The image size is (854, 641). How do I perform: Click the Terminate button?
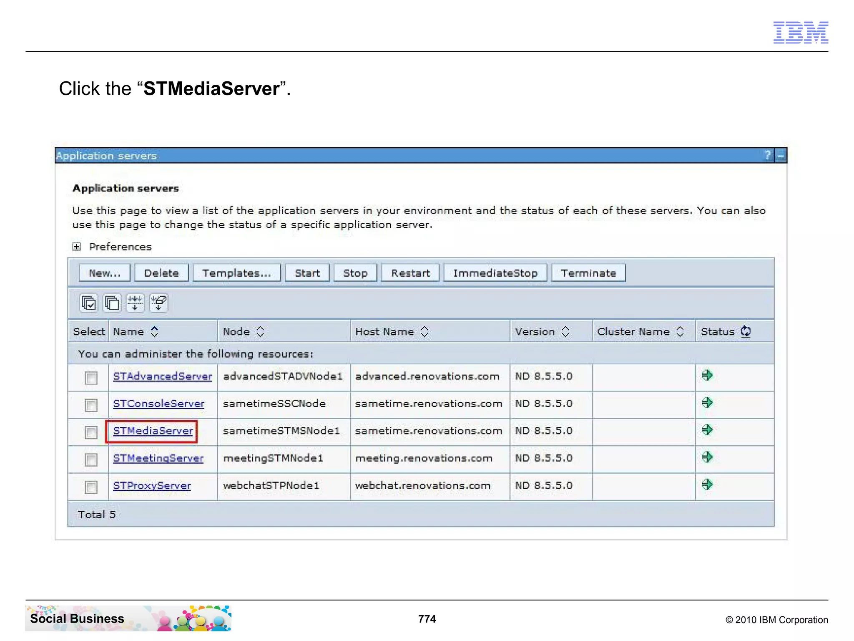(588, 273)
